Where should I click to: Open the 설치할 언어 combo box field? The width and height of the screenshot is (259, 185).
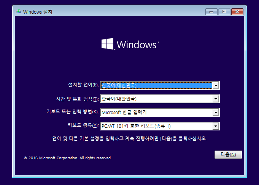tap(160, 85)
